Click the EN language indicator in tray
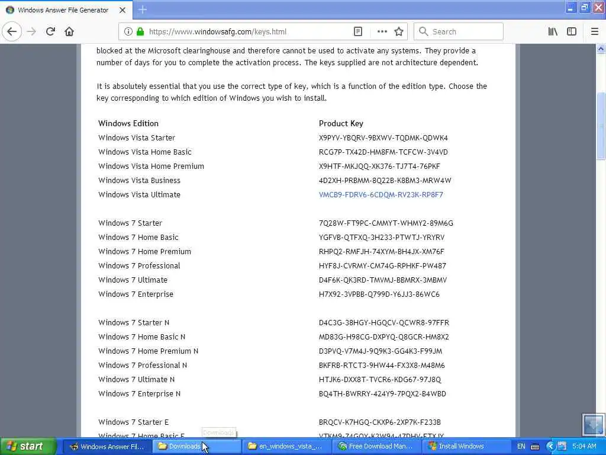Screen dimensions: 606x455 [x=521, y=447]
